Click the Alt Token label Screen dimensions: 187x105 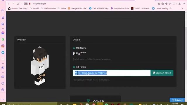point(81,67)
